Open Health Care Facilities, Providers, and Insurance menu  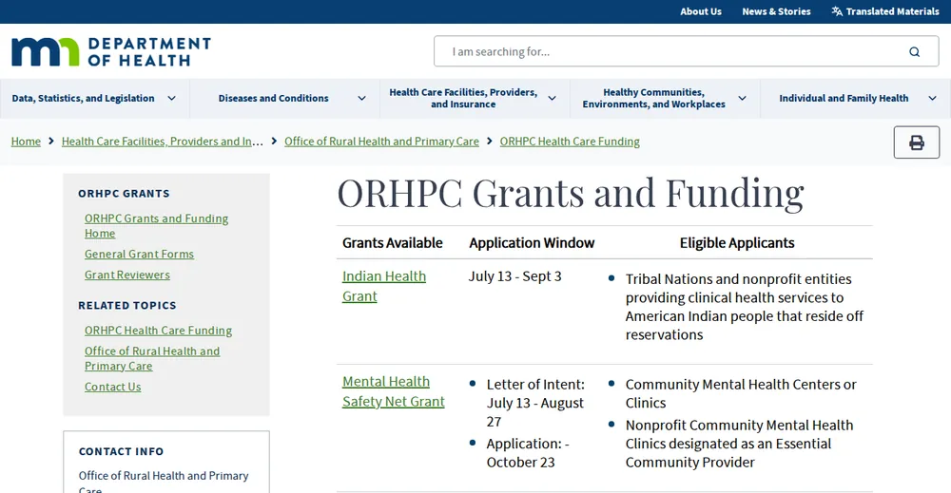click(x=463, y=98)
